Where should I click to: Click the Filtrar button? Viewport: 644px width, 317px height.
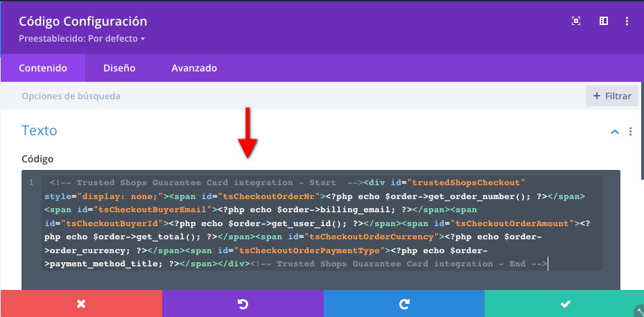click(x=612, y=96)
